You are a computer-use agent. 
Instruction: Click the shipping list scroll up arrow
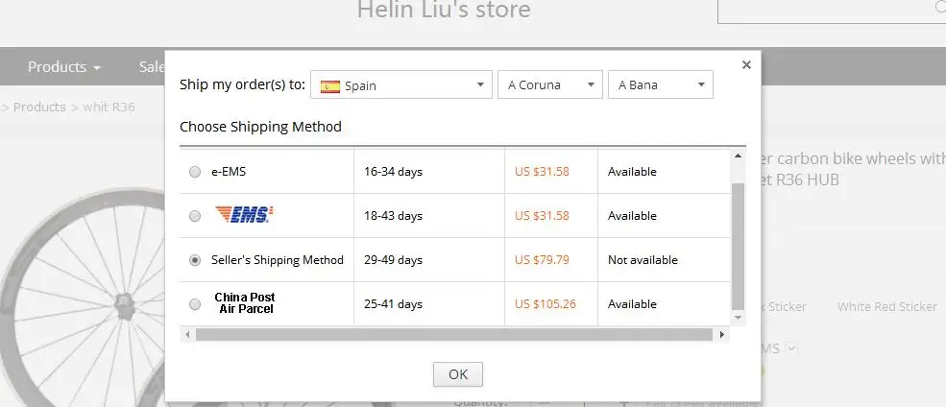pyautogui.click(x=738, y=156)
